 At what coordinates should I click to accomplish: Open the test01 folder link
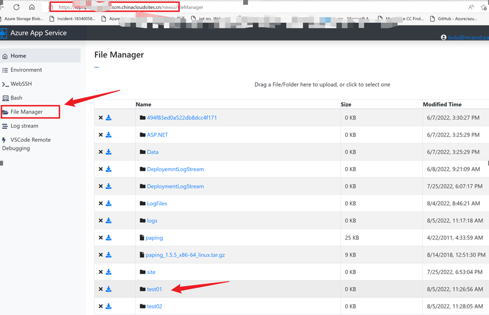(x=154, y=289)
